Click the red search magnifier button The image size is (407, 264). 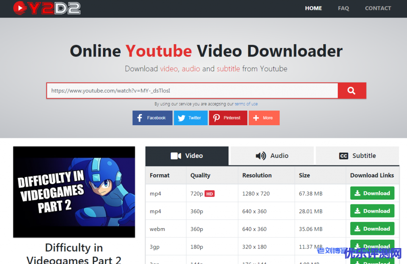(x=352, y=91)
